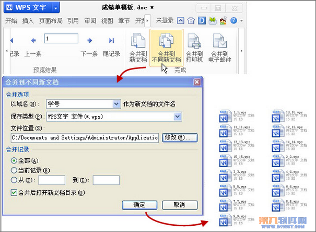Open the 保存类型 file type dropdown

[178, 116]
